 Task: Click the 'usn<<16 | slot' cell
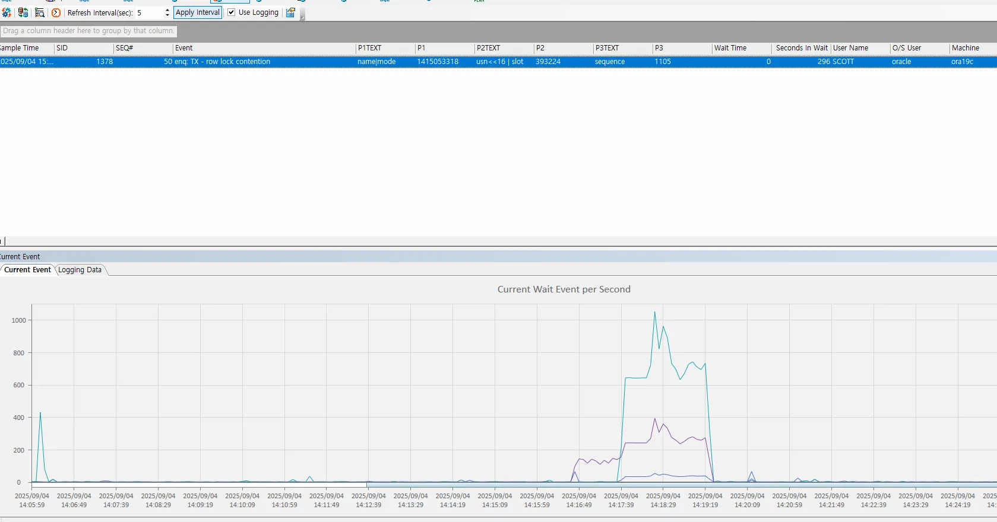coord(500,62)
